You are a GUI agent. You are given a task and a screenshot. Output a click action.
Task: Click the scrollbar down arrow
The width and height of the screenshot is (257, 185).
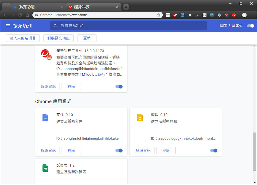tap(254, 182)
